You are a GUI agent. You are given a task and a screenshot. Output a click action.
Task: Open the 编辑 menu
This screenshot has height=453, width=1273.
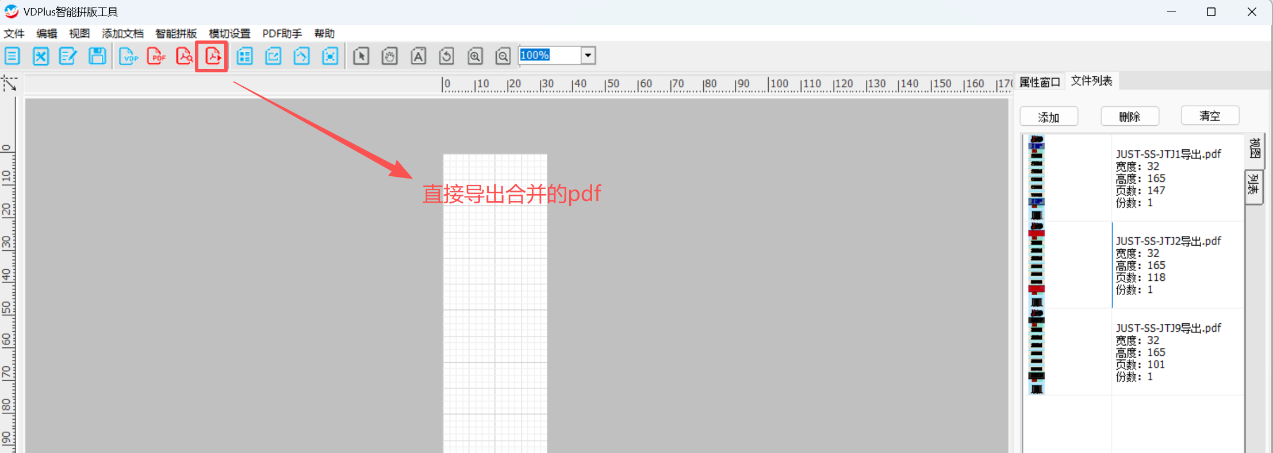pos(47,33)
